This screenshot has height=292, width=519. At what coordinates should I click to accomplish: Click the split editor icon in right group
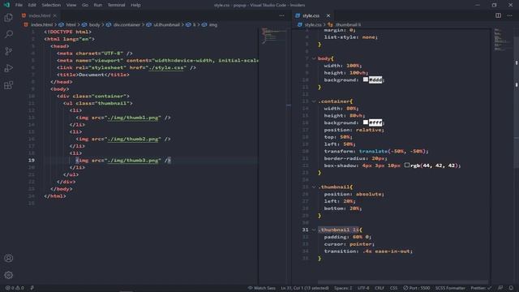498,15
